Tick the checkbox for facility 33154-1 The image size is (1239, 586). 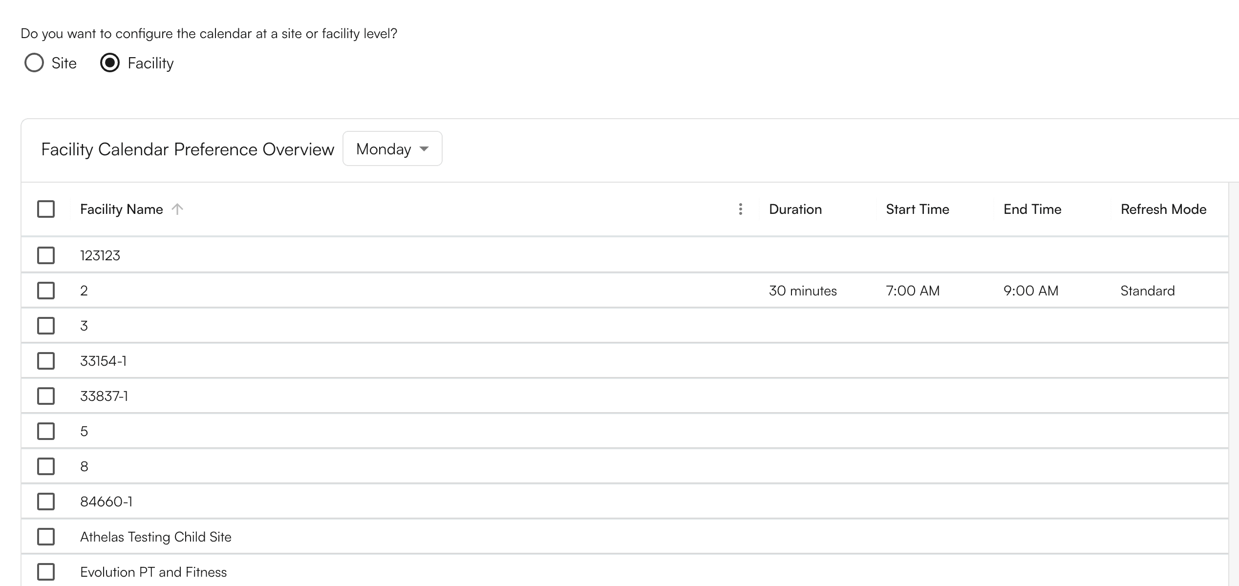pyautogui.click(x=46, y=361)
